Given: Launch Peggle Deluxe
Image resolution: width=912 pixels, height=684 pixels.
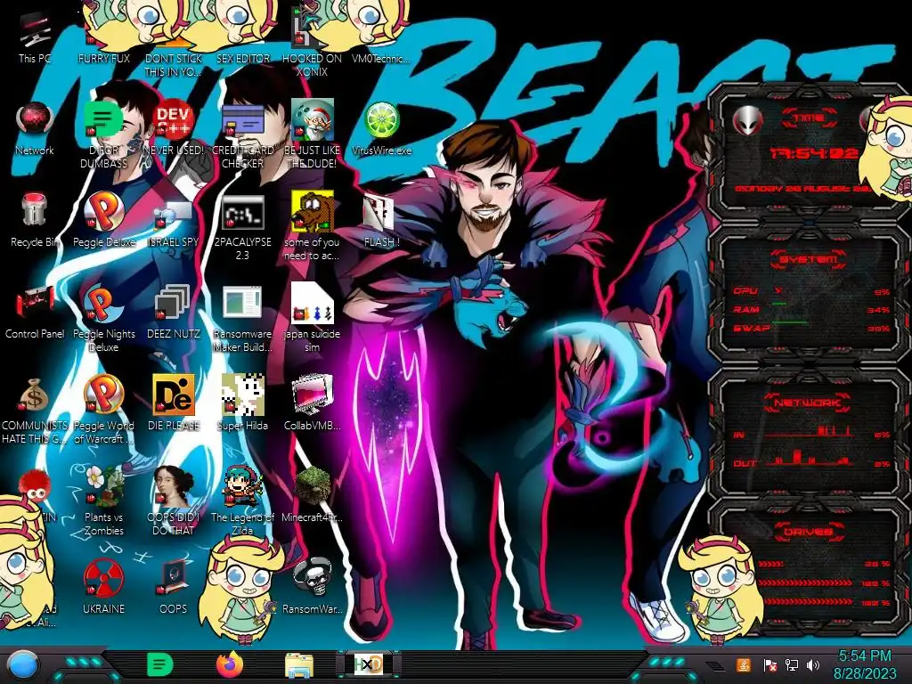Looking at the screenshot, I should (x=103, y=221).
